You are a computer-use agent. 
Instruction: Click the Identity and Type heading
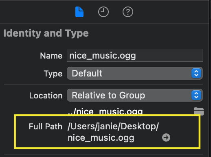(46, 33)
